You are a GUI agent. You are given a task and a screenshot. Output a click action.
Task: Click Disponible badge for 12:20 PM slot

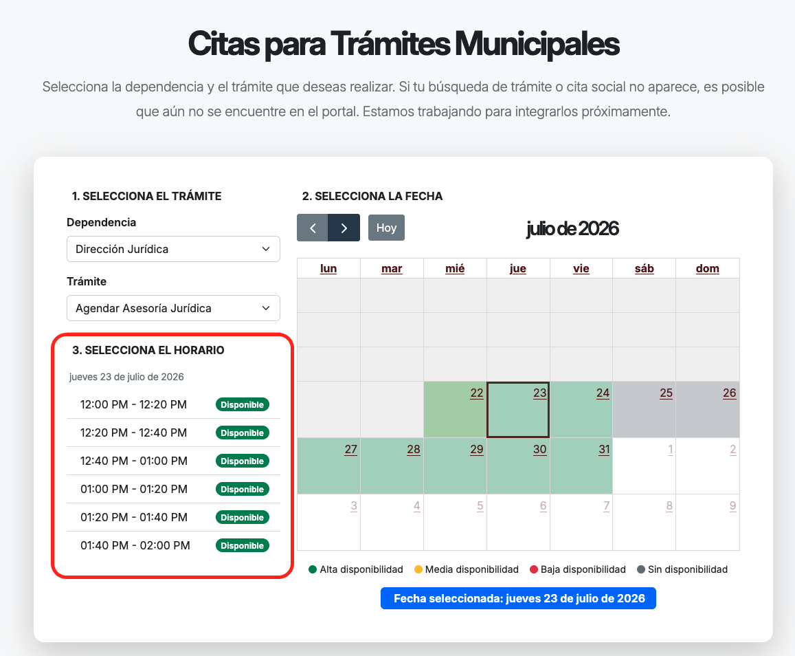243,433
